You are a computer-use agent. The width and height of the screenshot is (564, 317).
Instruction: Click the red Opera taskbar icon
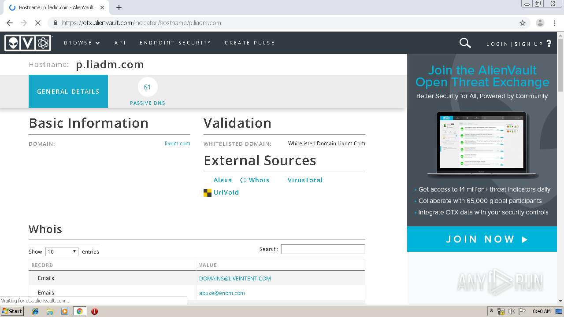[x=94, y=311]
